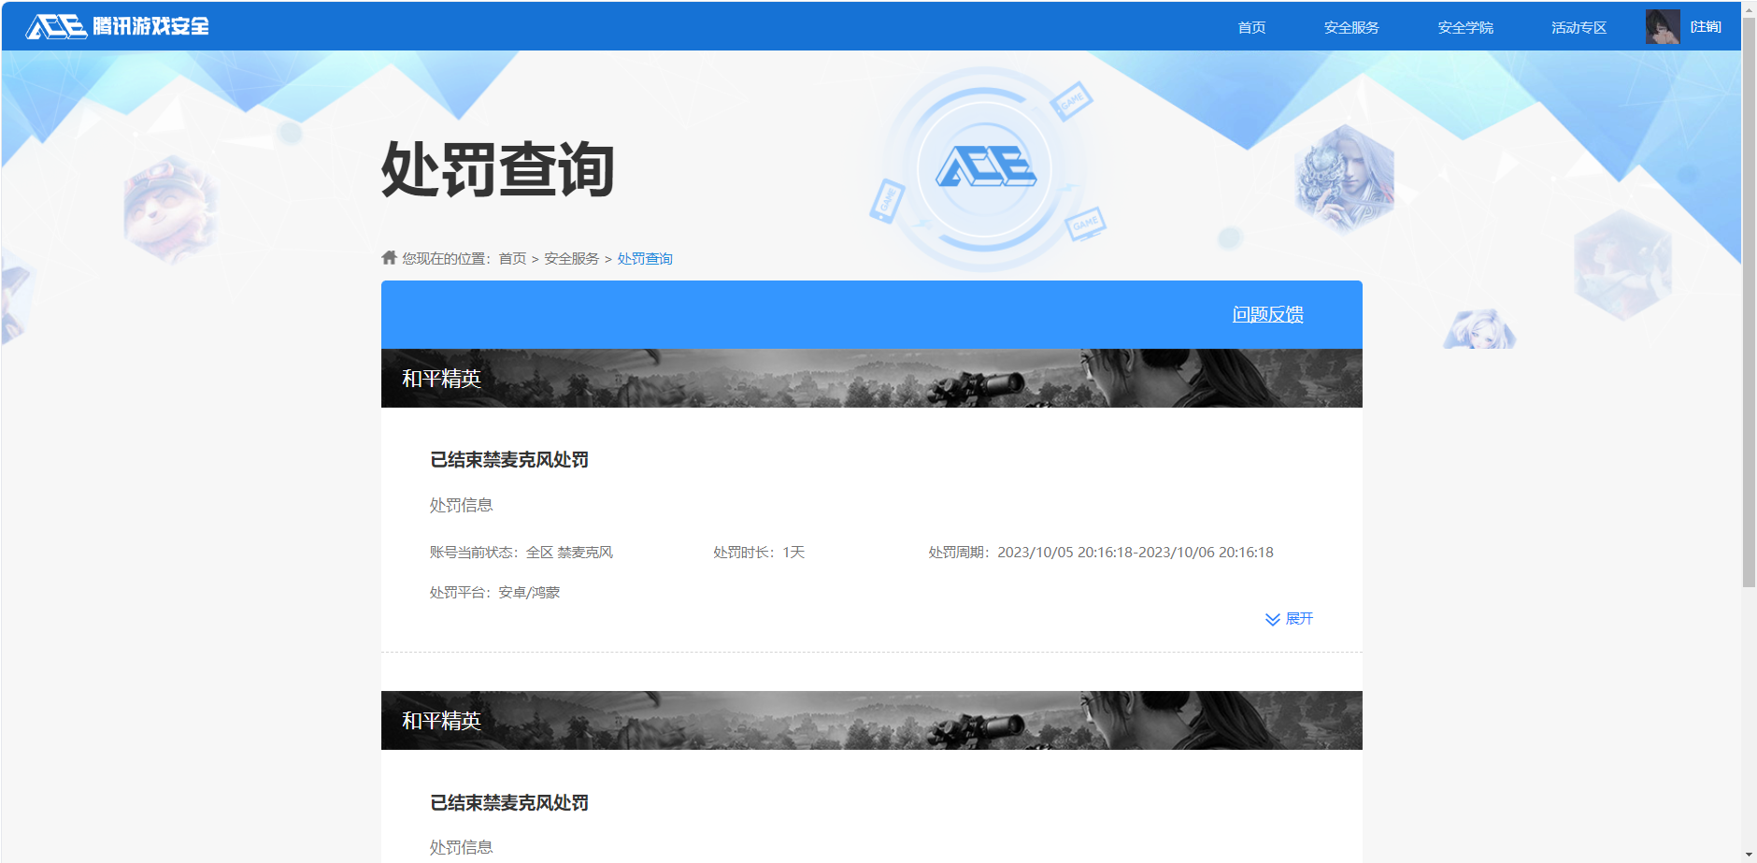
Task: Click 安全服务 in the breadcrumb trail
Action: pos(571,259)
